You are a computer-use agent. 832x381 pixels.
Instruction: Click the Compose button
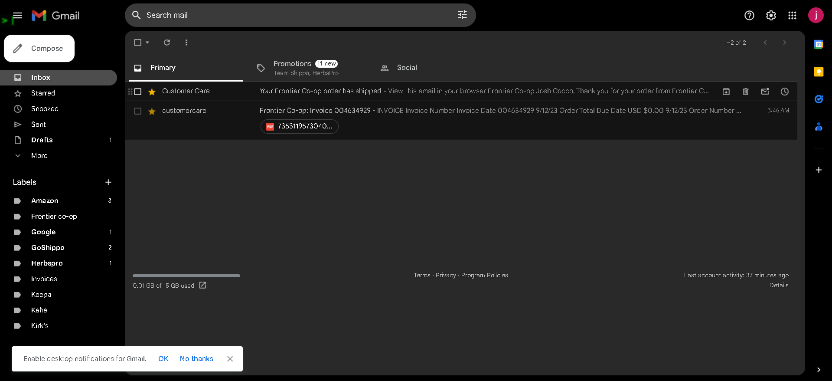[39, 49]
